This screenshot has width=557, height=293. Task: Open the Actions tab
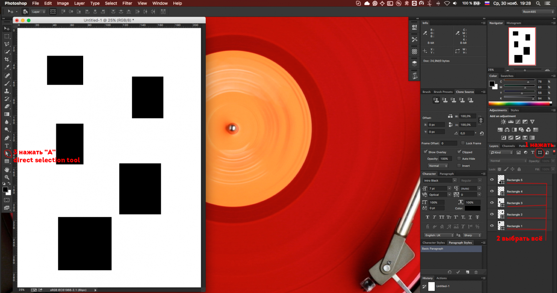click(442, 278)
